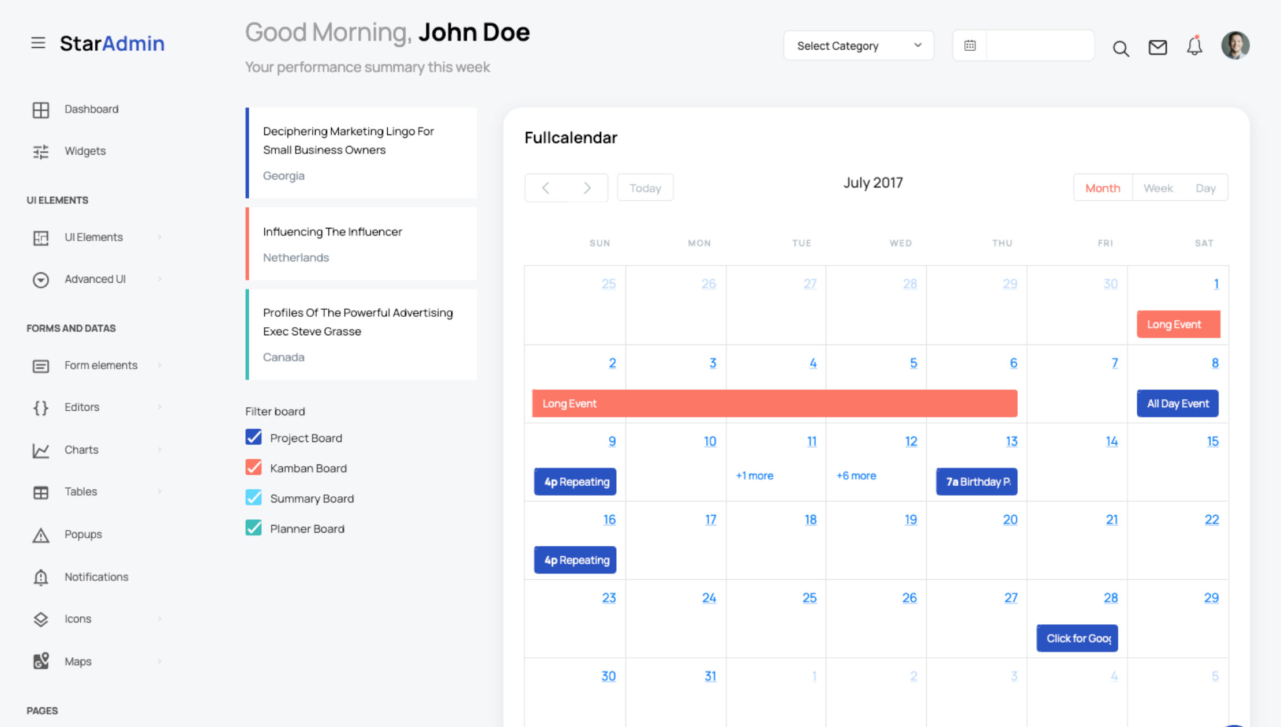Expand the Advanced UI submenu chevron

[x=159, y=279]
